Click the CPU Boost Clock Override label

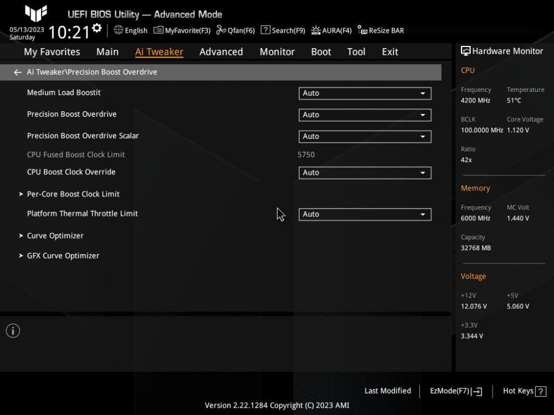(x=71, y=172)
